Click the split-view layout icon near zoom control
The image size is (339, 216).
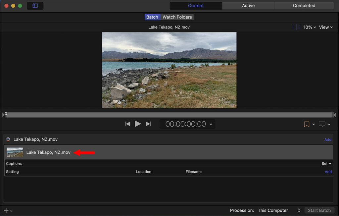click(x=296, y=27)
